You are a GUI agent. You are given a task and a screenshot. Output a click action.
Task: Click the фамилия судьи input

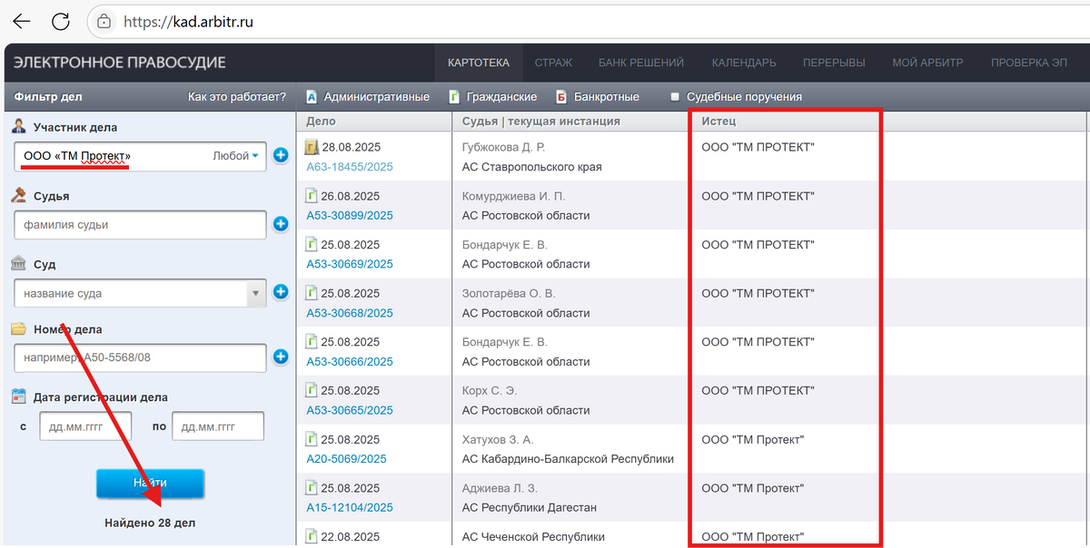click(x=141, y=224)
